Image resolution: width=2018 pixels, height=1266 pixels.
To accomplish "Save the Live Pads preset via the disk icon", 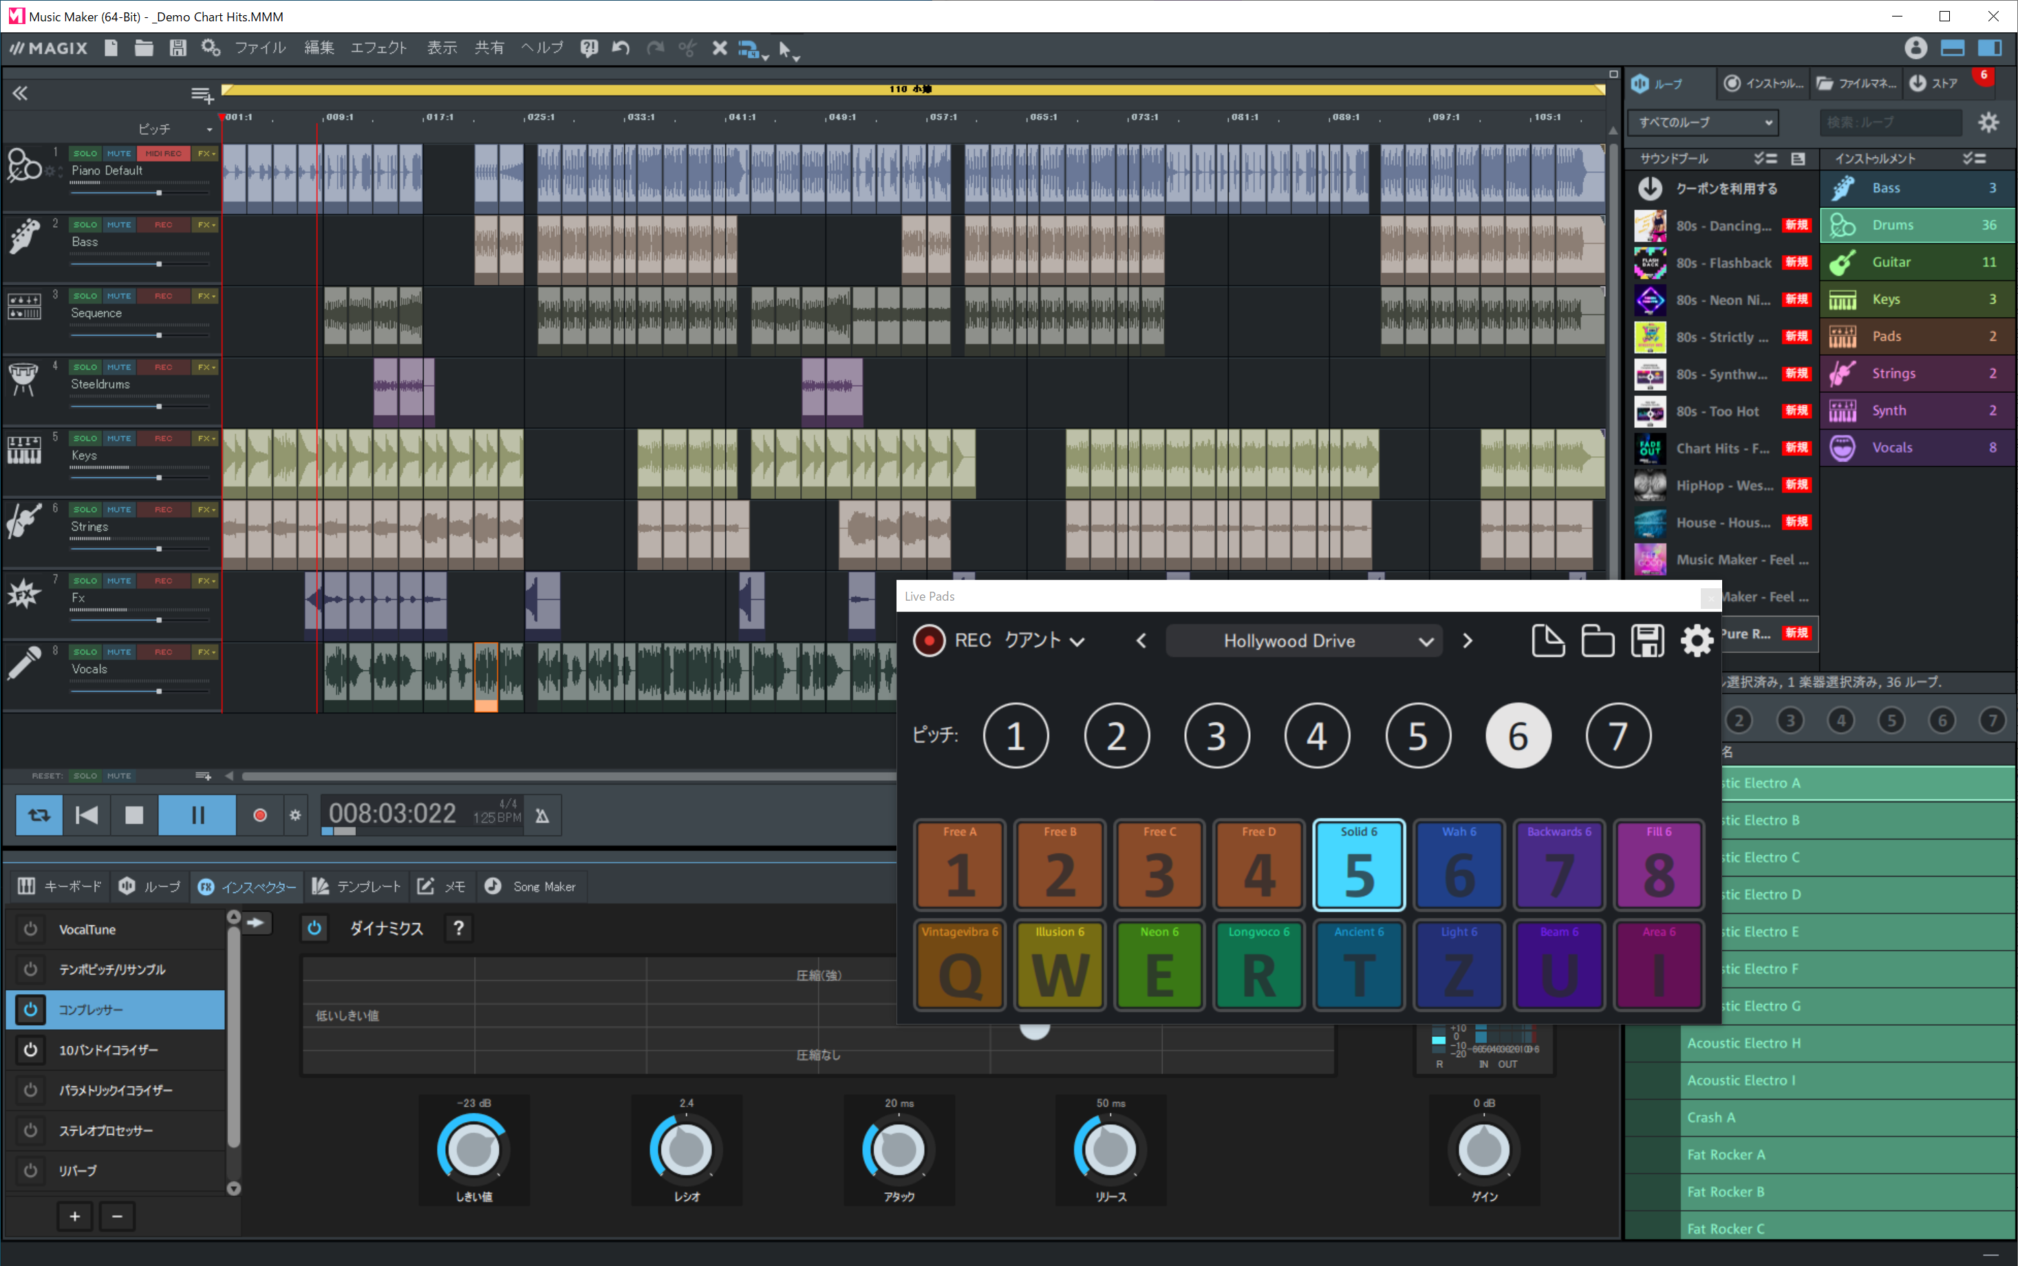I will (x=1646, y=641).
